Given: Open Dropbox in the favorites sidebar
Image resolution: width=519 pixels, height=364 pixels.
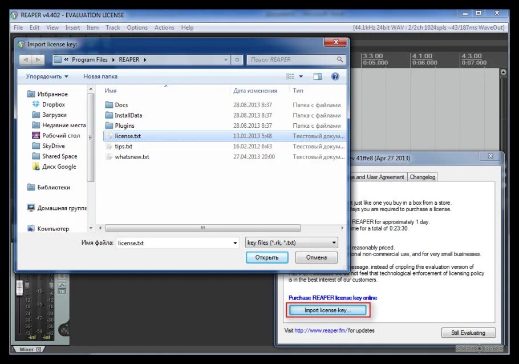Looking at the screenshot, I should [x=53, y=104].
